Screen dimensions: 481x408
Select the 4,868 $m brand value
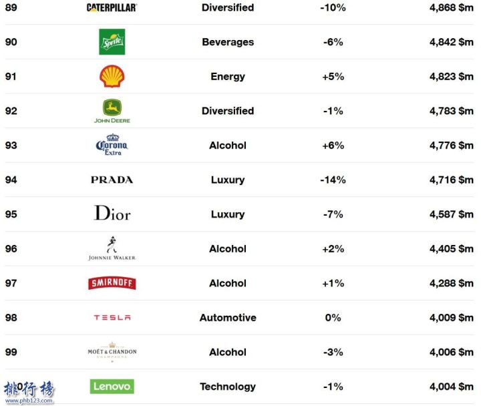451,7
